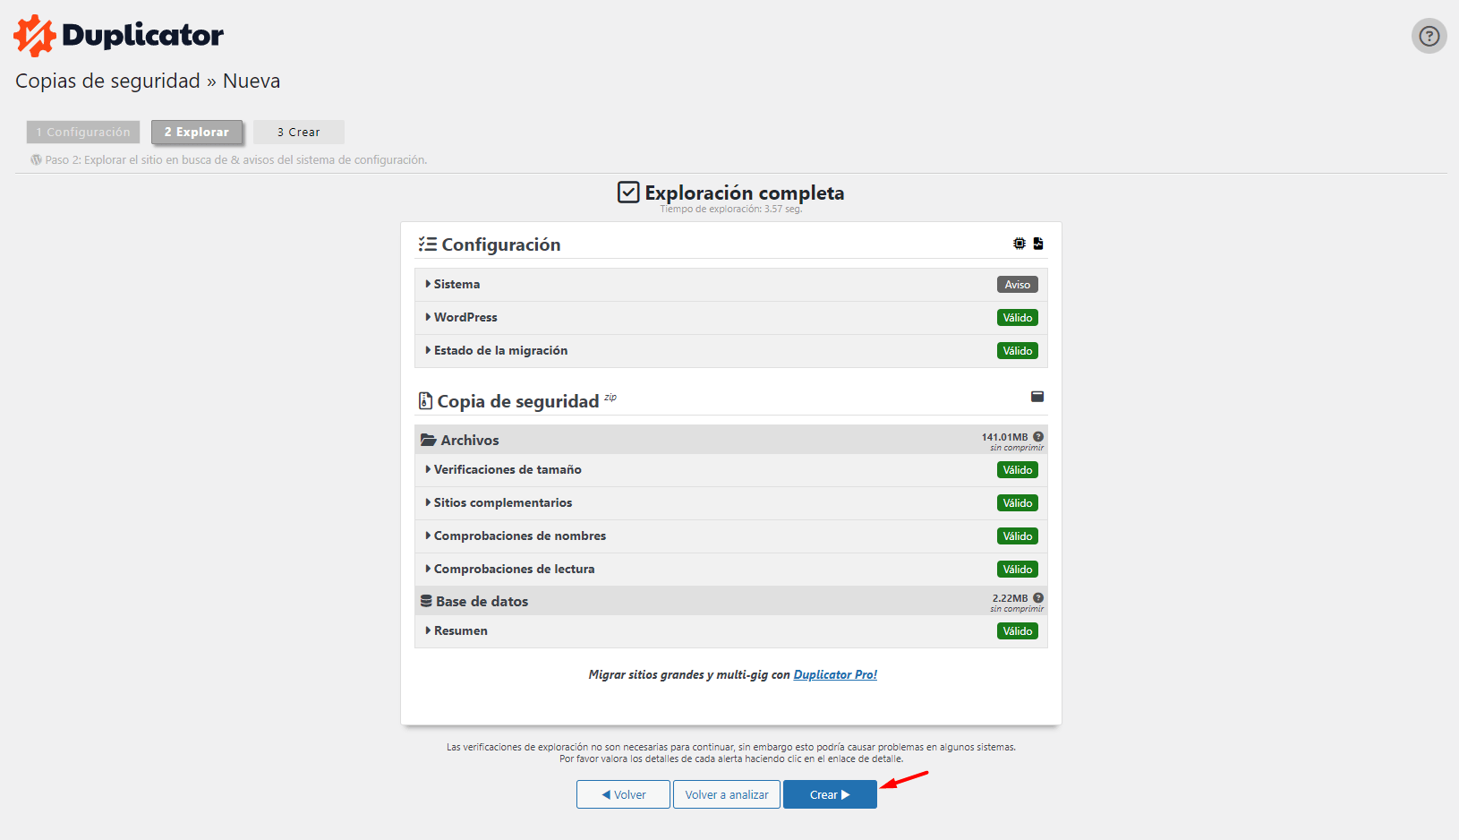Expand Verificaciones de tamaño
The height and width of the screenshot is (840, 1459).
coord(731,470)
